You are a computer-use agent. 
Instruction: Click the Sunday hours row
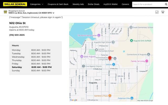pos(31,71)
